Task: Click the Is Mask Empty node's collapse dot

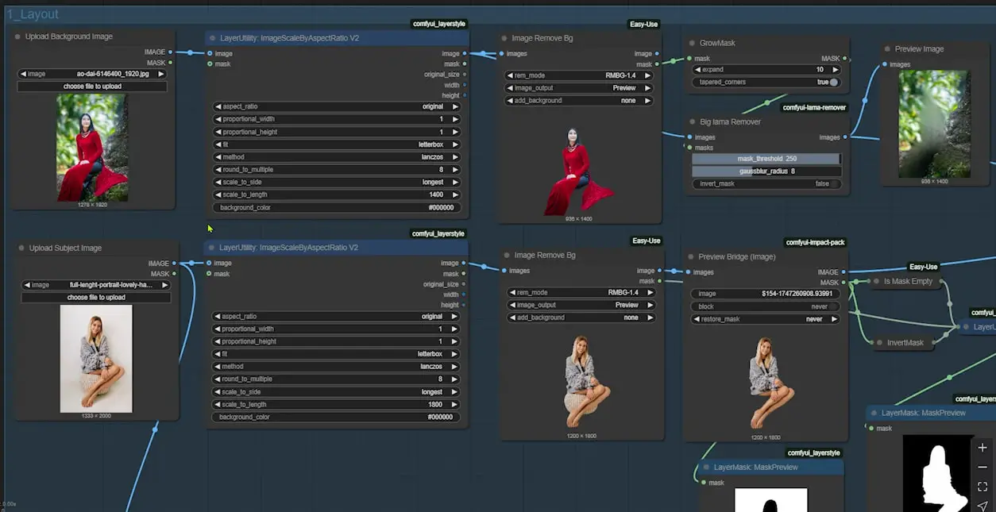Action: pyautogui.click(x=875, y=281)
